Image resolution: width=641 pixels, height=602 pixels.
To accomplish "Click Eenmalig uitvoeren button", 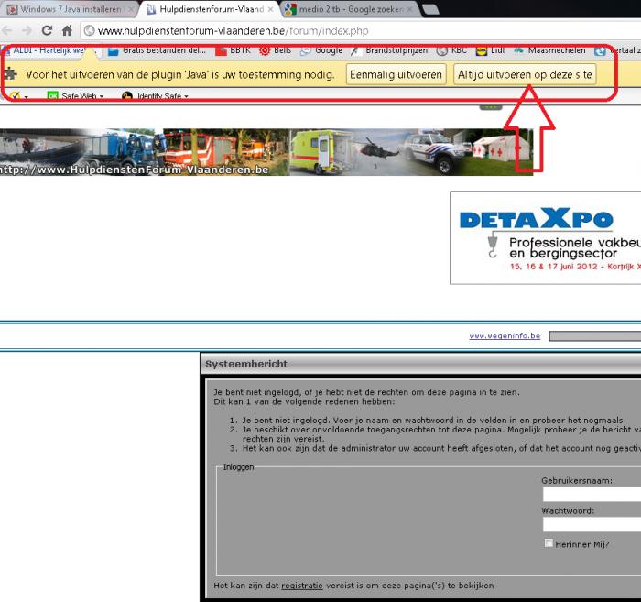I will coord(397,74).
